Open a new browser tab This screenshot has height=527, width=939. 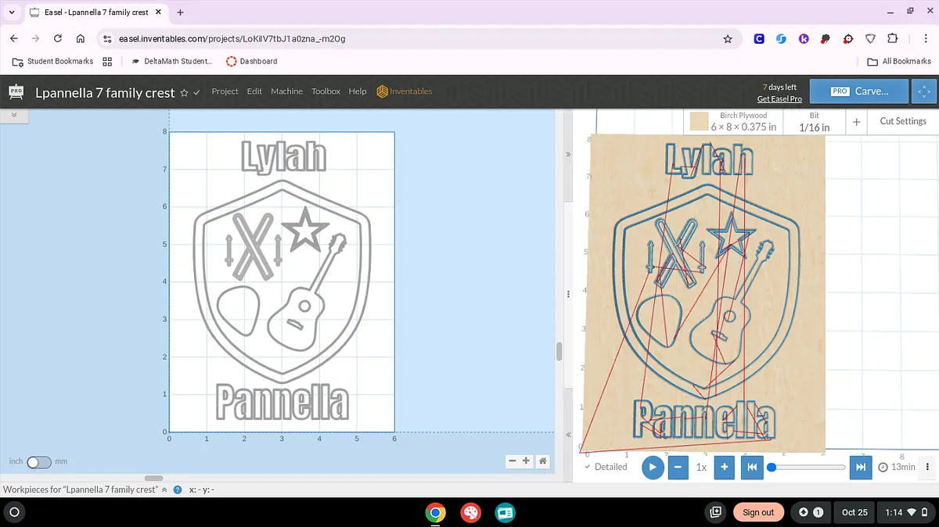180,13
